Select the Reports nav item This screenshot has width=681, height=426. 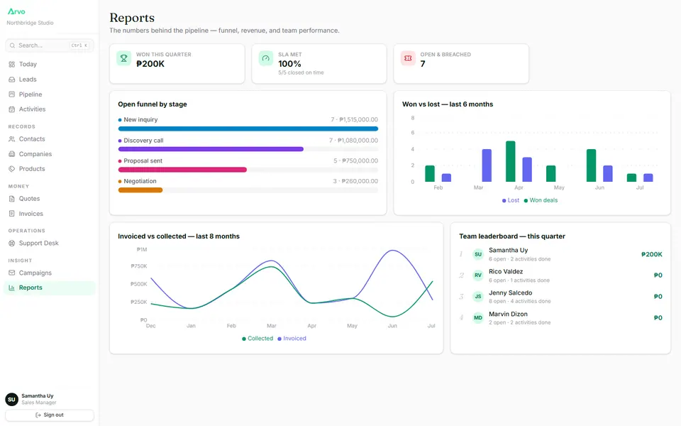(x=50, y=288)
